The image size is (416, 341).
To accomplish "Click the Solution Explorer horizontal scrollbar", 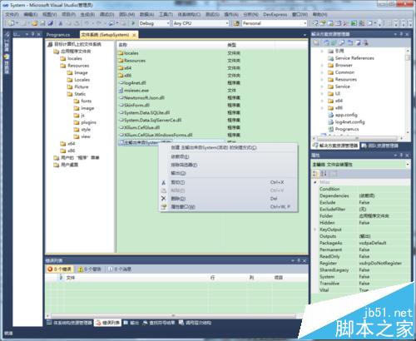I will [x=358, y=138].
